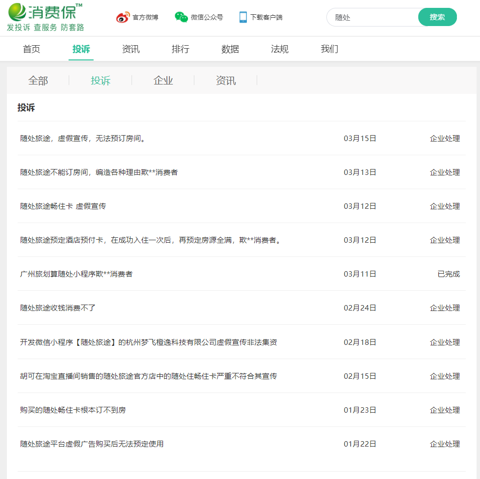
Task: Open the 法规 menu item
Action: point(279,49)
